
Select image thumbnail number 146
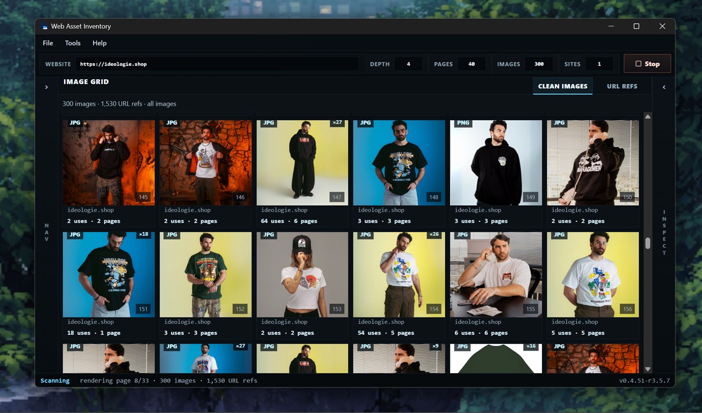(x=205, y=162)
